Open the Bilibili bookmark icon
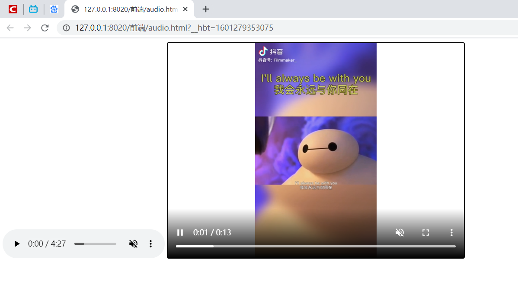The width and height of the screenshot is (518, 297). 33,9
